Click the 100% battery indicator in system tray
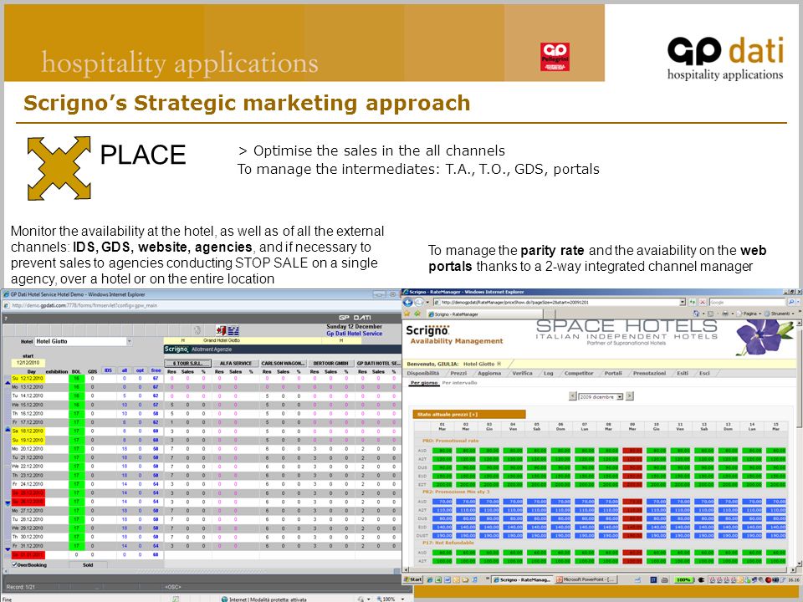803x602 pixels. coord(683,579)
